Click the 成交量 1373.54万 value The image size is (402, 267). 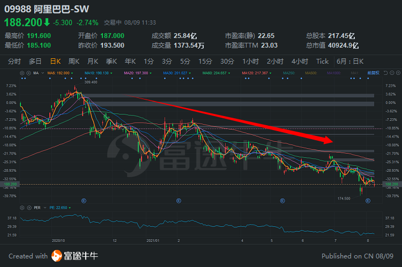pyautogui.click(x=189, y=45)
